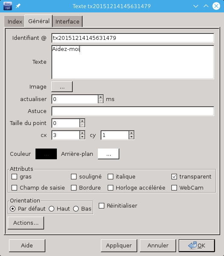Increase the actualiser ms value
Screen dimensions: 224x256
100,97
